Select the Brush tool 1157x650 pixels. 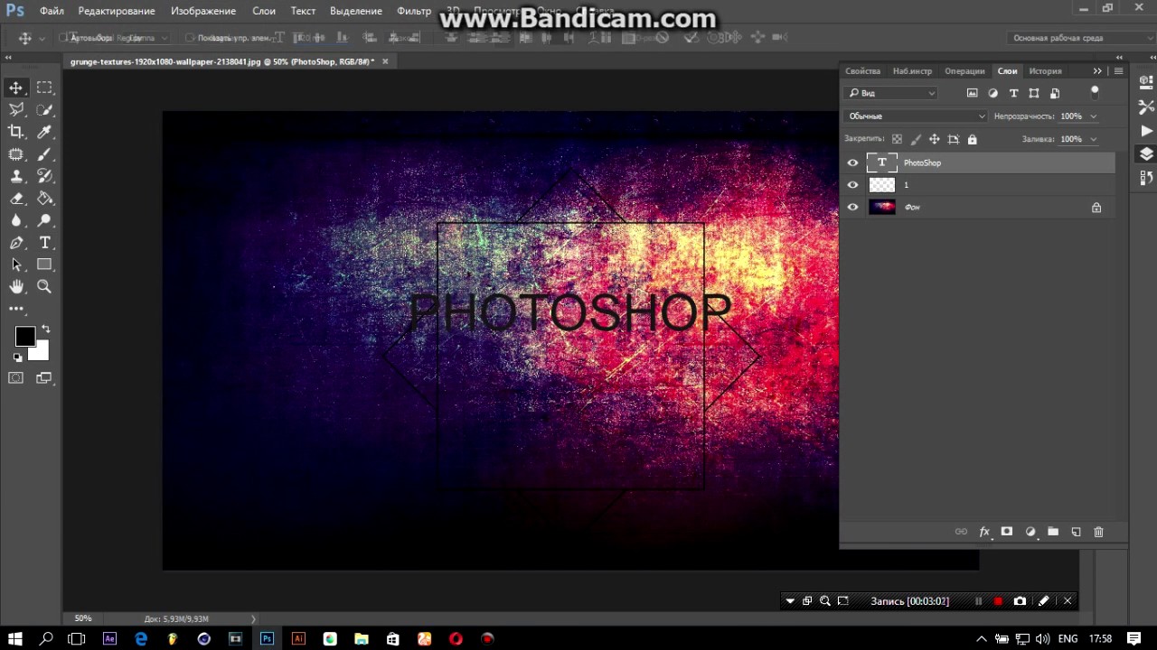coord(44,154)
